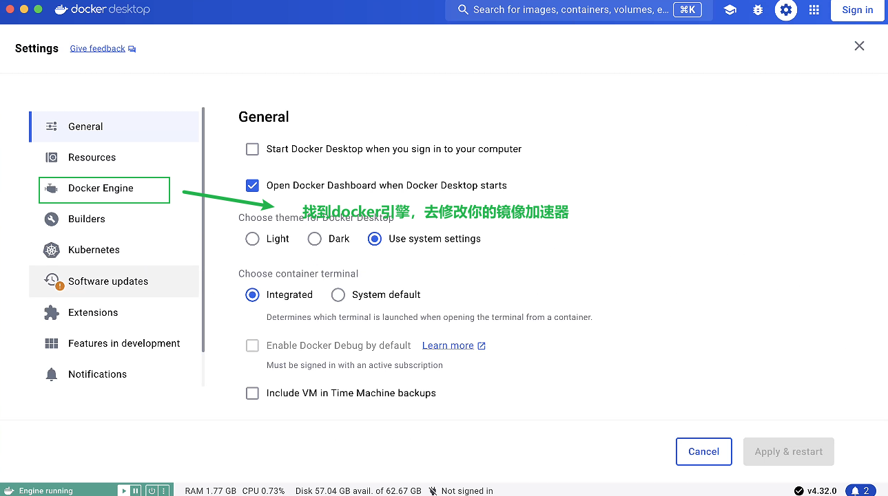Open the Give feedback link
Image resolution: width=888 pixels, height=496 pixels.
click(98, 49)
